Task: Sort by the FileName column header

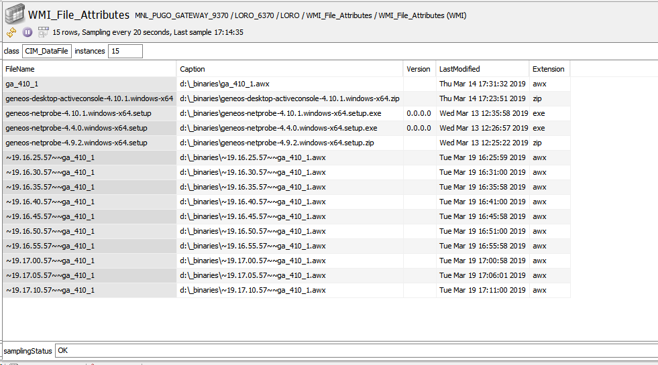Action: [x=89, y=69]
